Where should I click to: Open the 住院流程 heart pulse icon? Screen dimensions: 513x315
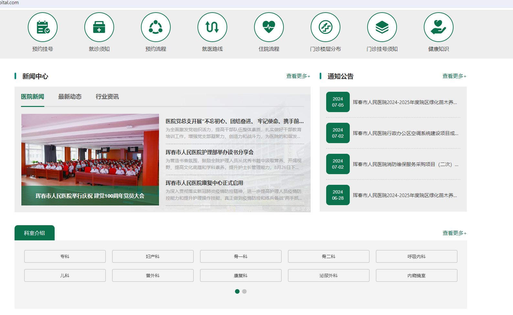269,27
